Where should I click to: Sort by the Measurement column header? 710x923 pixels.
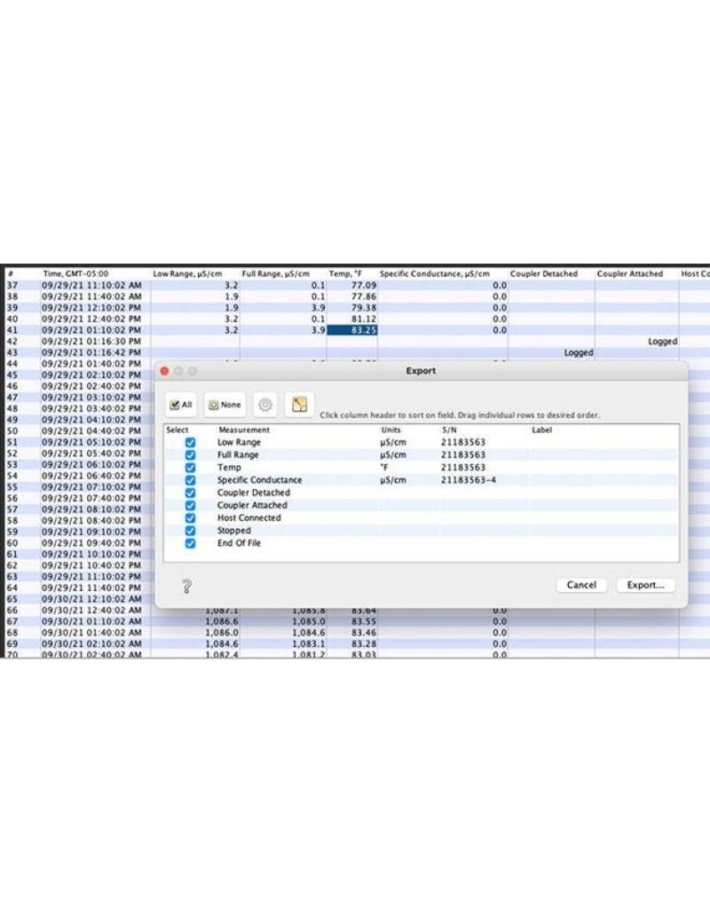tap(244, 430)
